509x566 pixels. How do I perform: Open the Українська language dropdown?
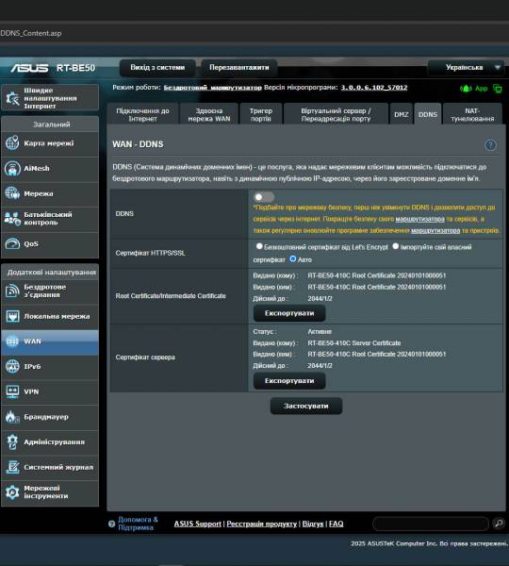pos(466,68)
